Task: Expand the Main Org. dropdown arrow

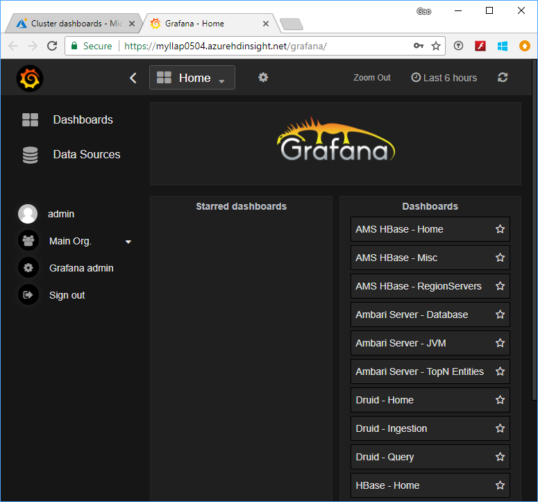Action: point(128,242)
